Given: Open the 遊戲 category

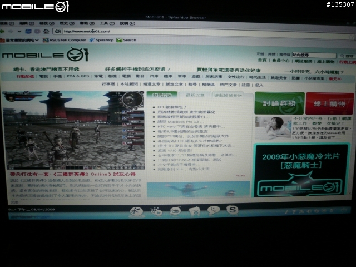Looking at the screenshot, I should 195,77.
